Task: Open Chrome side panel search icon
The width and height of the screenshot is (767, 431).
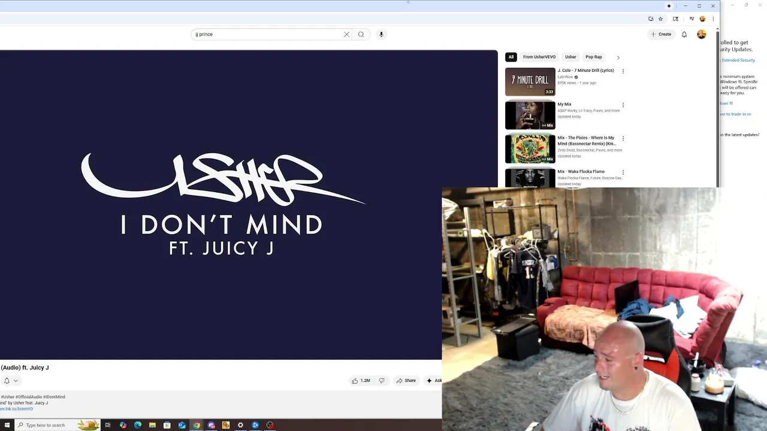Action: coord(675,19)
